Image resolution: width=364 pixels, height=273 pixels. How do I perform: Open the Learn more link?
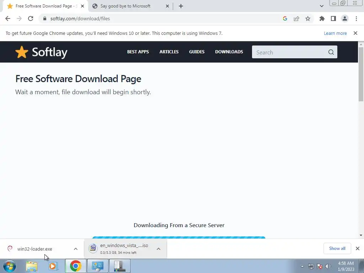(x=335, y=33)
